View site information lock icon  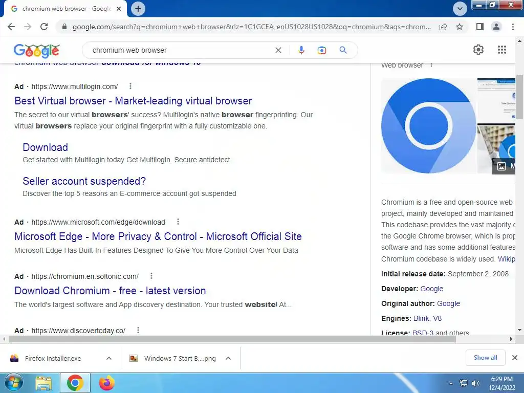pos(64,27)
